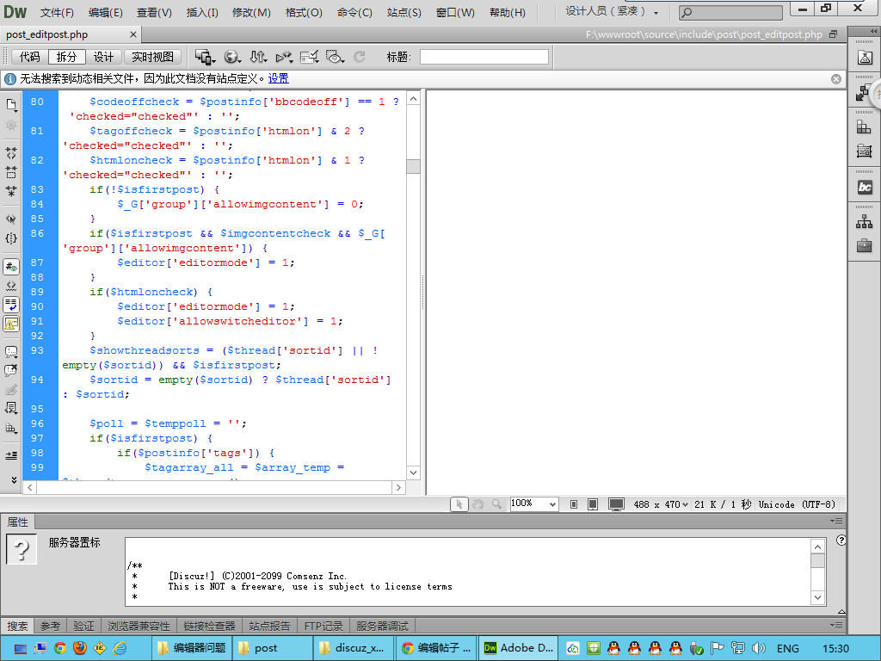
Task: Show more coding toolbar tools chevron
Action: coord(14,480)
